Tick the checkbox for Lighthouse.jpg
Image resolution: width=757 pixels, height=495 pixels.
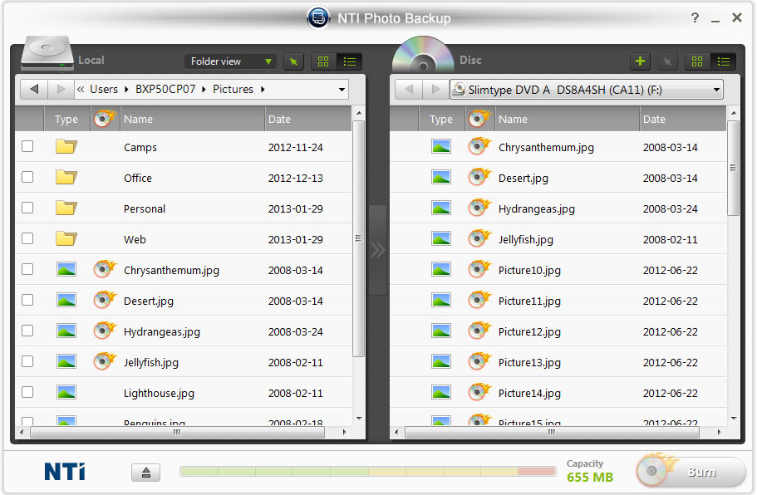[27, 392]
